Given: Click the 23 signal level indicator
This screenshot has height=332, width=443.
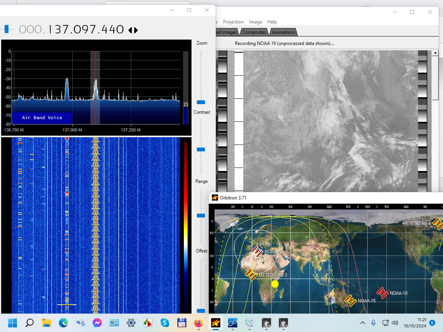Looking at the screenshot, I should [186, 105].
